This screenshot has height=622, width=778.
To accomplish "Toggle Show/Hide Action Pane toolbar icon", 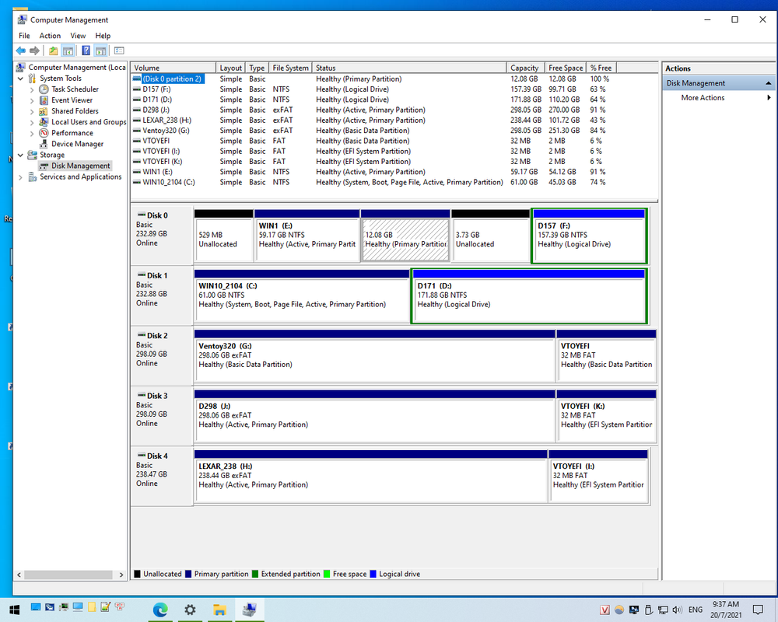I will pos(100,51).
